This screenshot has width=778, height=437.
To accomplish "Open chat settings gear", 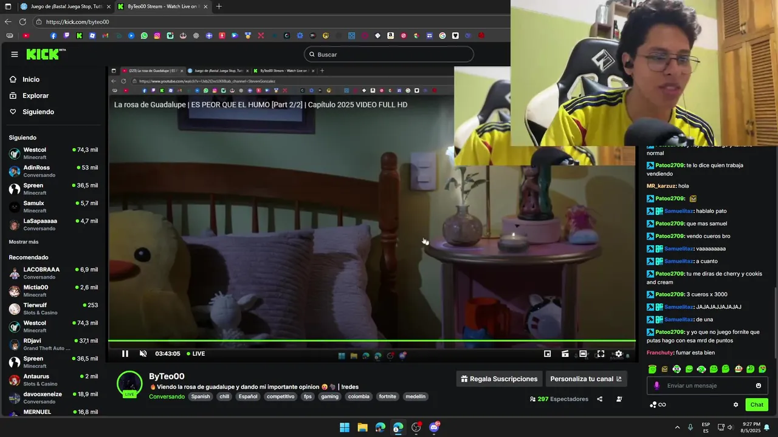I will [735, 405].
